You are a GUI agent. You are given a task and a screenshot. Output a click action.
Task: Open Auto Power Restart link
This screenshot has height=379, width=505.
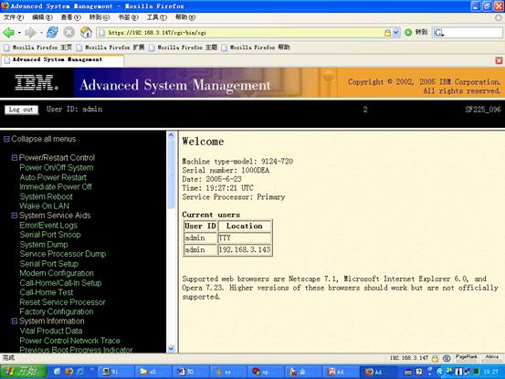[x=53, y=177]
